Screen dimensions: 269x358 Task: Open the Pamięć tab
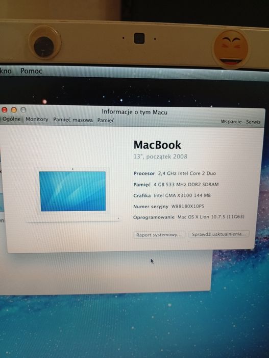tap(106, 120)
